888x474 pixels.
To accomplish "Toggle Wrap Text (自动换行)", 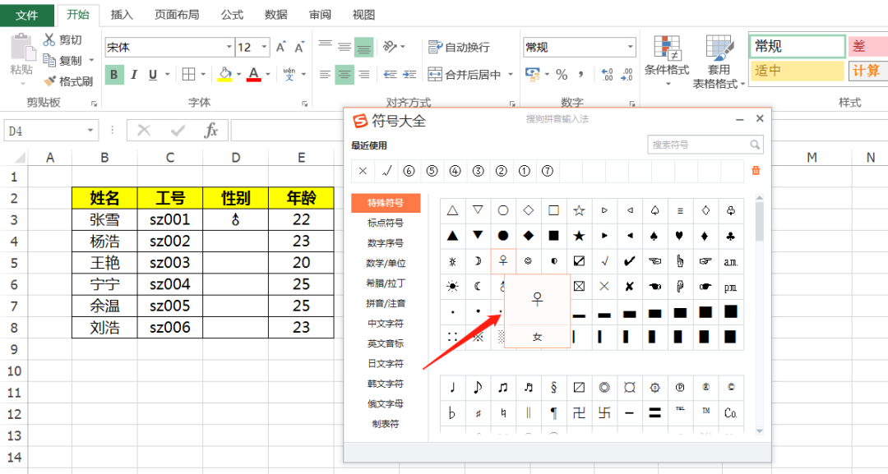I will click(x=459, y=47).
